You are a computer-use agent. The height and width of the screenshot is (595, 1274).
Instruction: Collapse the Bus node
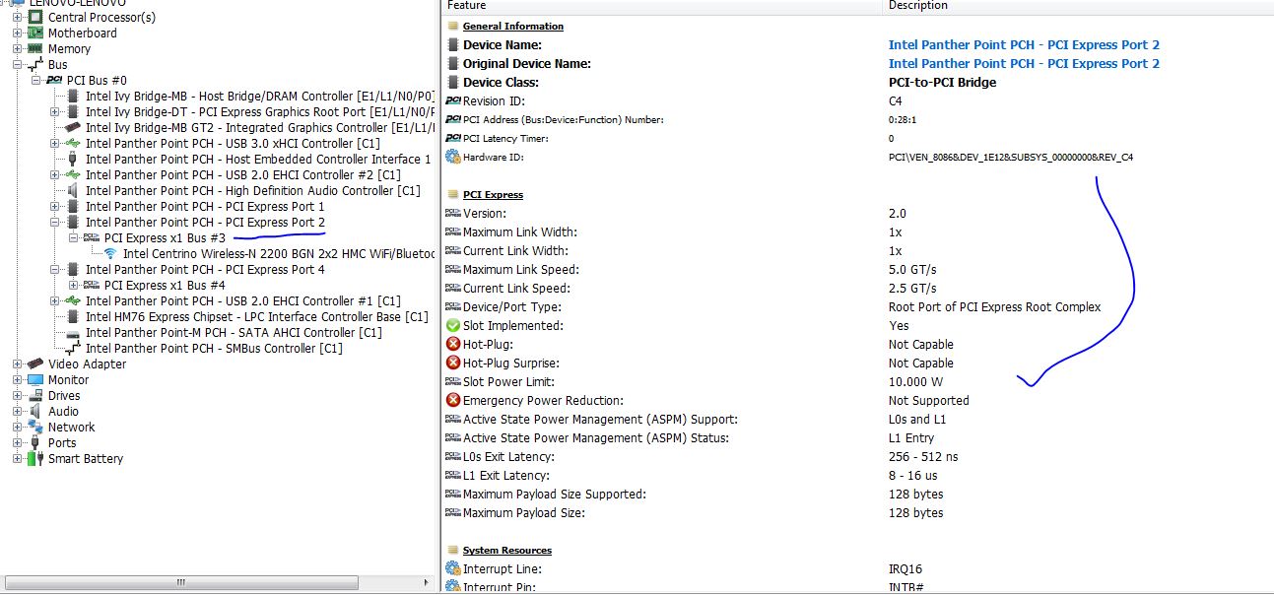coord(17,64)
